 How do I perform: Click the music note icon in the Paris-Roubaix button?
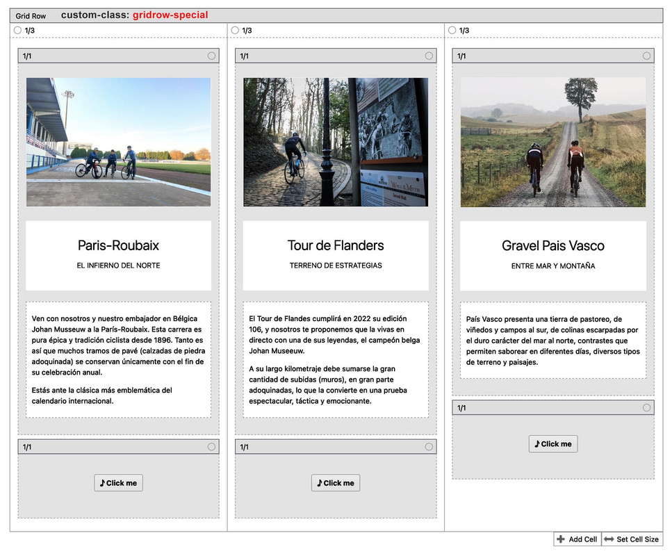(x=102, y=483)
